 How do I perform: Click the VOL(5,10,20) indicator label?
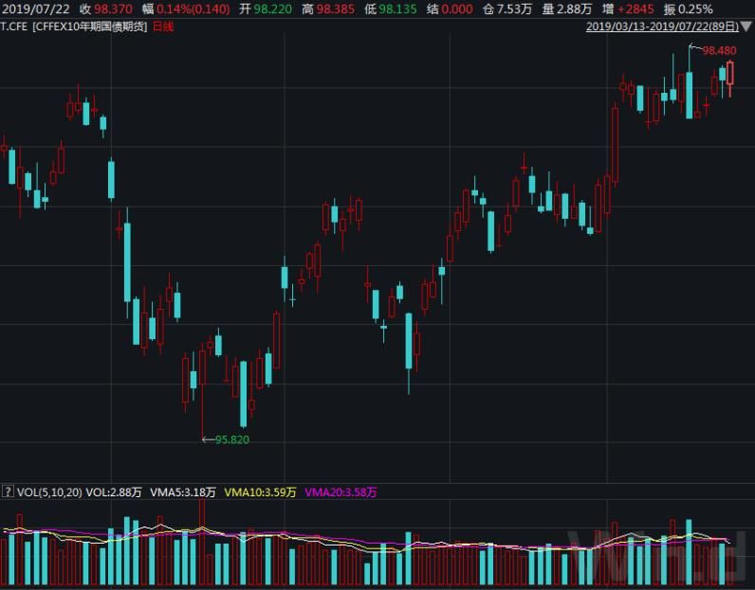point(49,492)
